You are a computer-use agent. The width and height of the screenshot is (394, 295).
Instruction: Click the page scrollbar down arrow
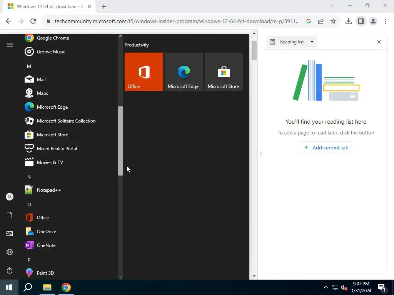coord(254,276)
